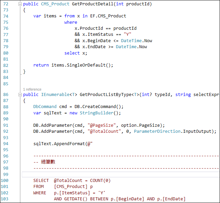Click the 'select' keyword on line 80
The height and width of the screenshot is (203, 220).
72,53
